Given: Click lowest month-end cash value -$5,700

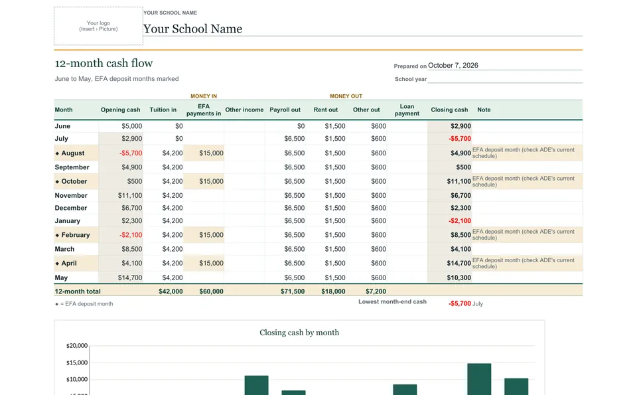Looking at the screenshot, I should tap(460, 303).
